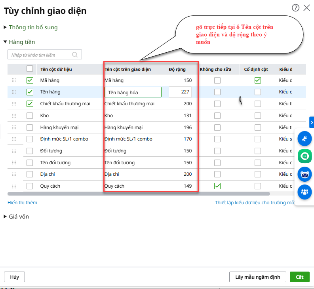Click the search magnifier icon in keyword box
The width and height of the screenshot is (314, 289).
[75, 55]
